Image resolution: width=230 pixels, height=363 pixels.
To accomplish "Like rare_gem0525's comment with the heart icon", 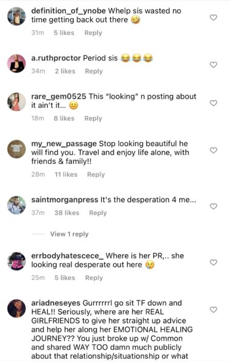I will pos(213,103).
